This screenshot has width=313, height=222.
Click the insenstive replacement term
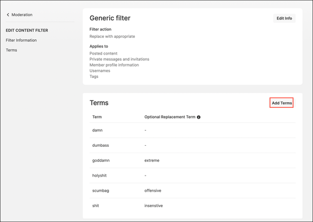(x=153, y=205)
